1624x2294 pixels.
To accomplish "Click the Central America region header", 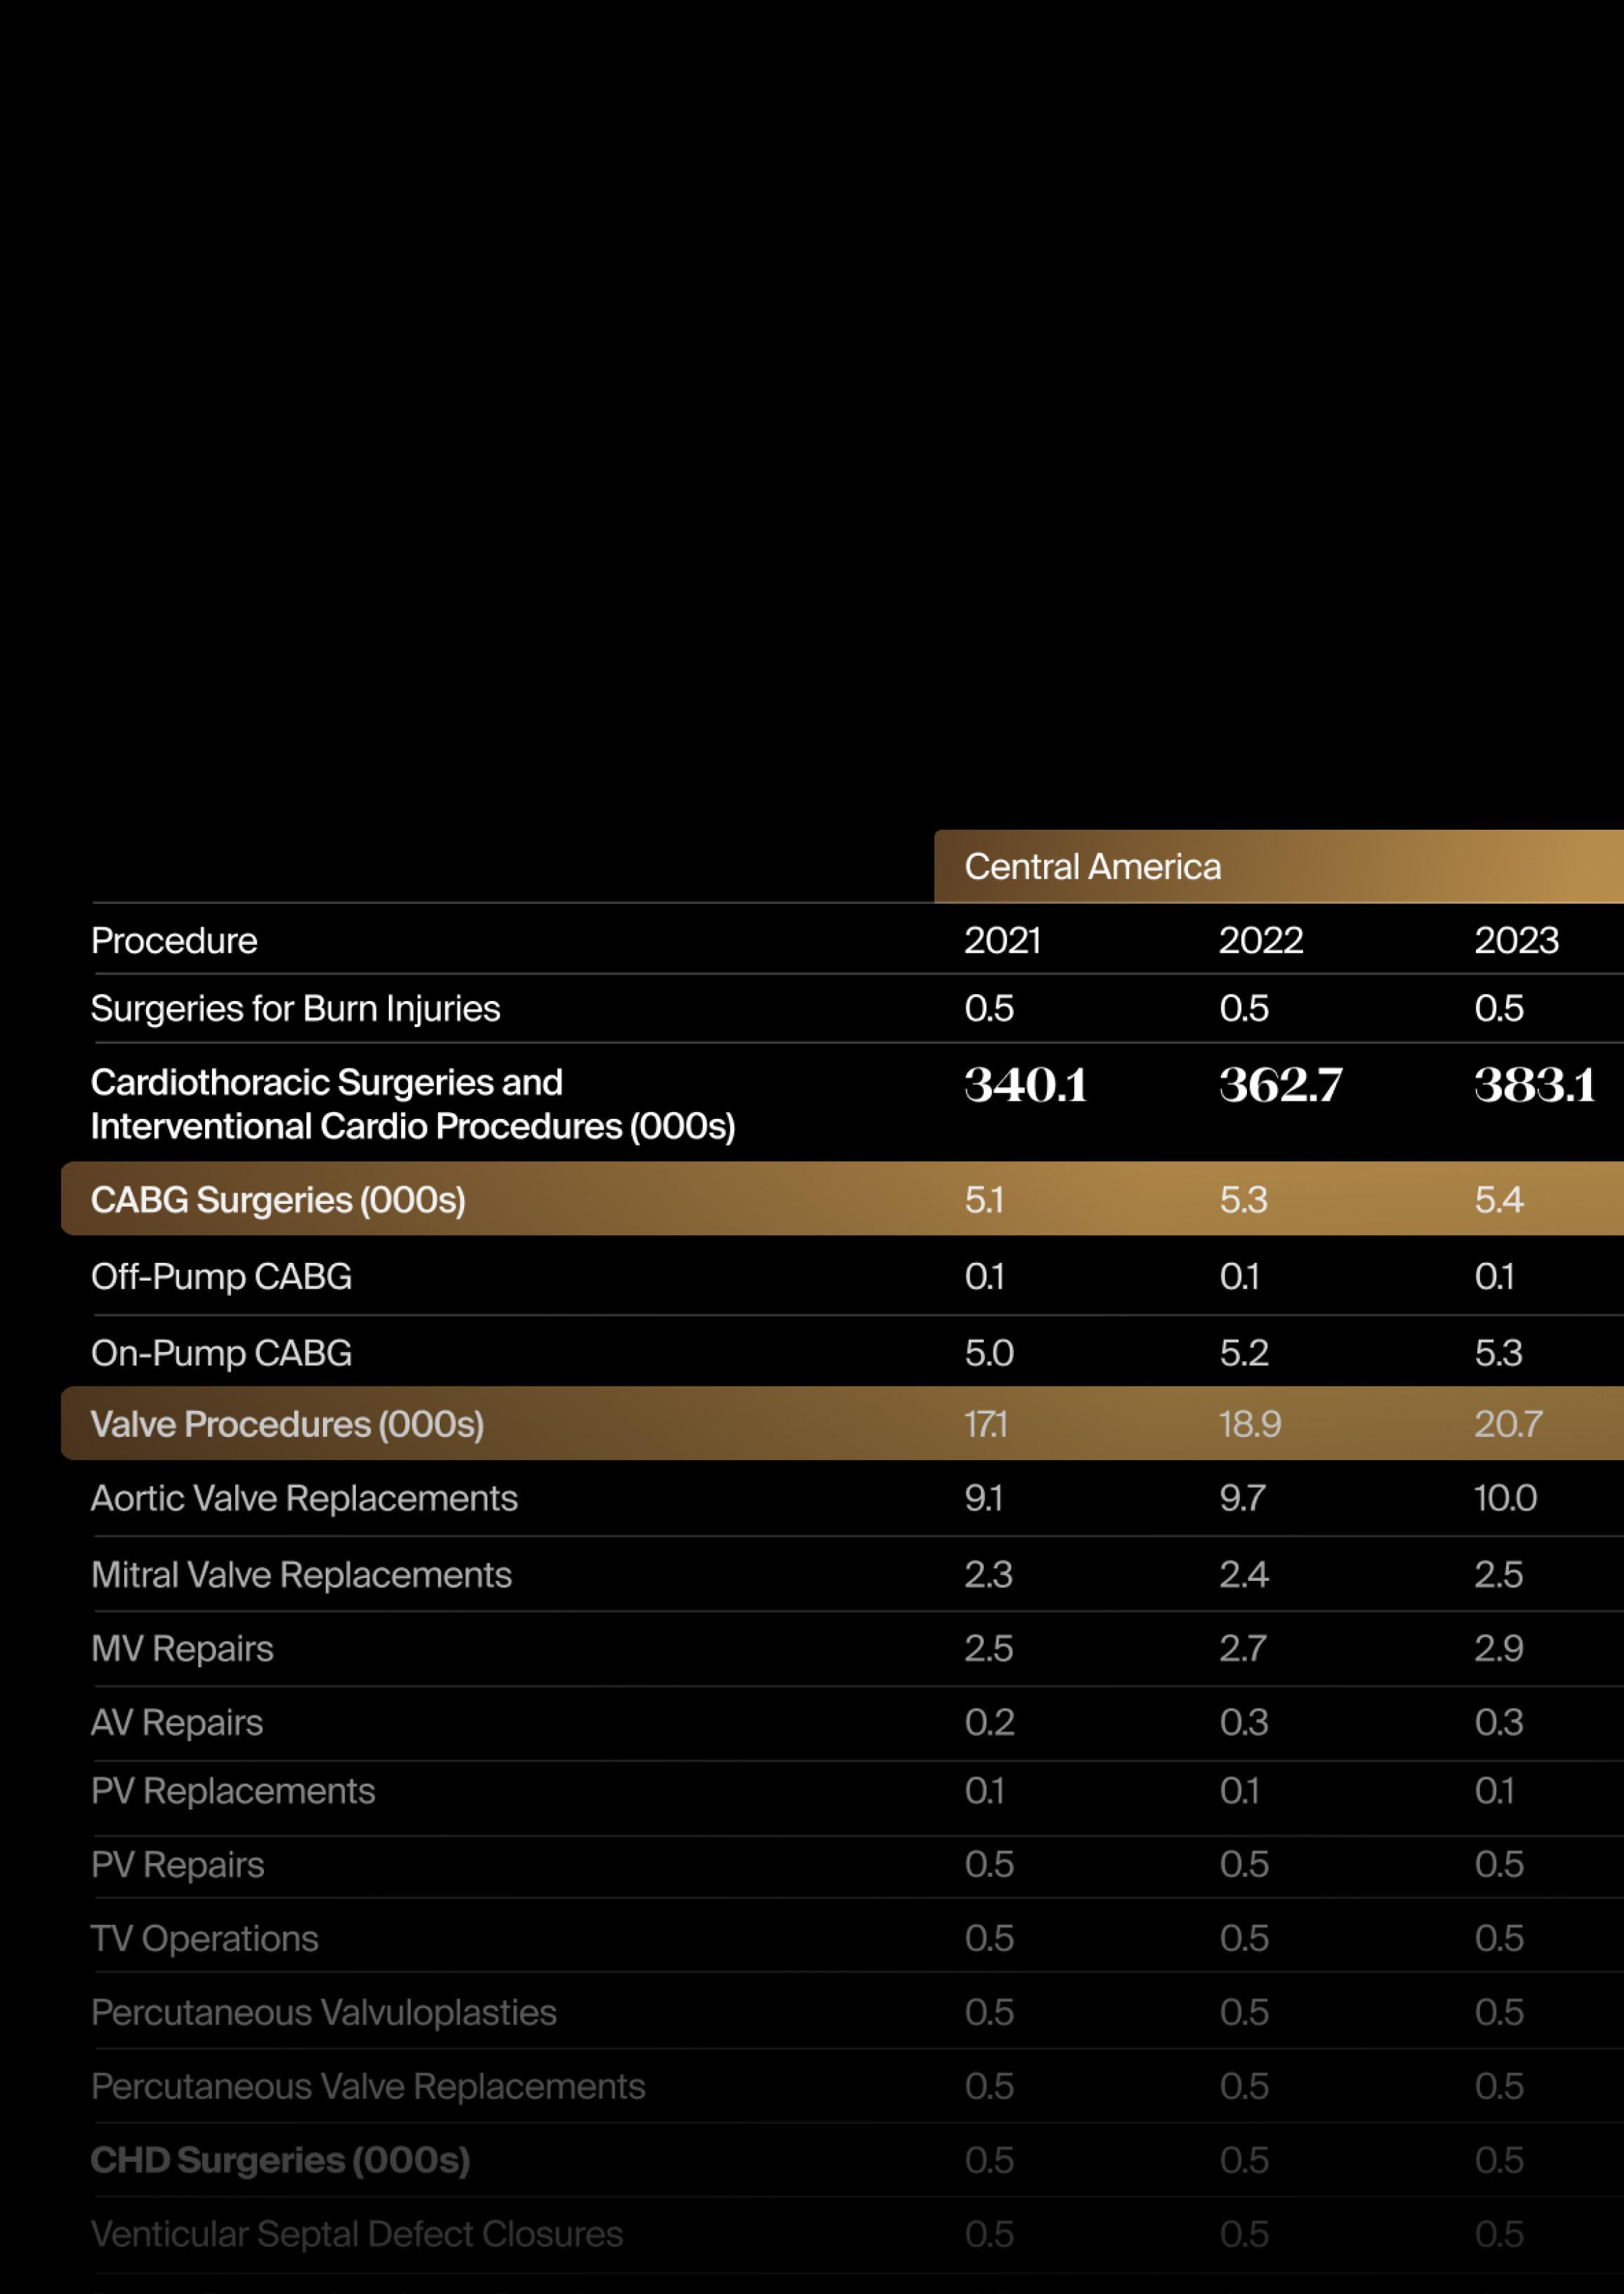I will coord(1092,867).
